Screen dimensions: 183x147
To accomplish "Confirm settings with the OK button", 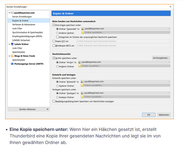I will (x=149, y=115).
